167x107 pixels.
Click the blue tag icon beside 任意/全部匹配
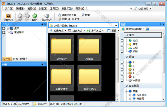coord(147,29)
